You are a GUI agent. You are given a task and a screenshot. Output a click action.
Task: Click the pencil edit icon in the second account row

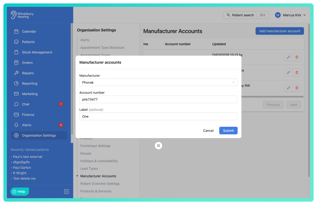click(x=289, y=72)
